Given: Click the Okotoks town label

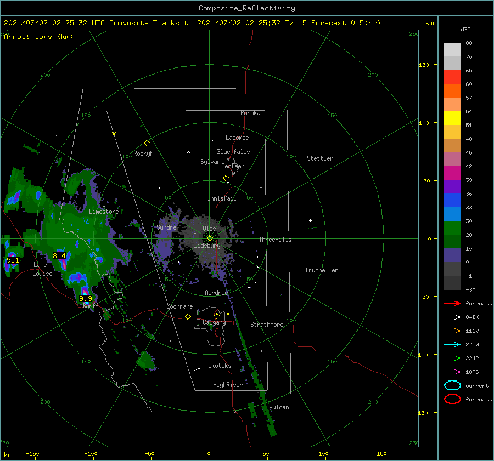Looking at the screenshot, I should pos(220,366).
